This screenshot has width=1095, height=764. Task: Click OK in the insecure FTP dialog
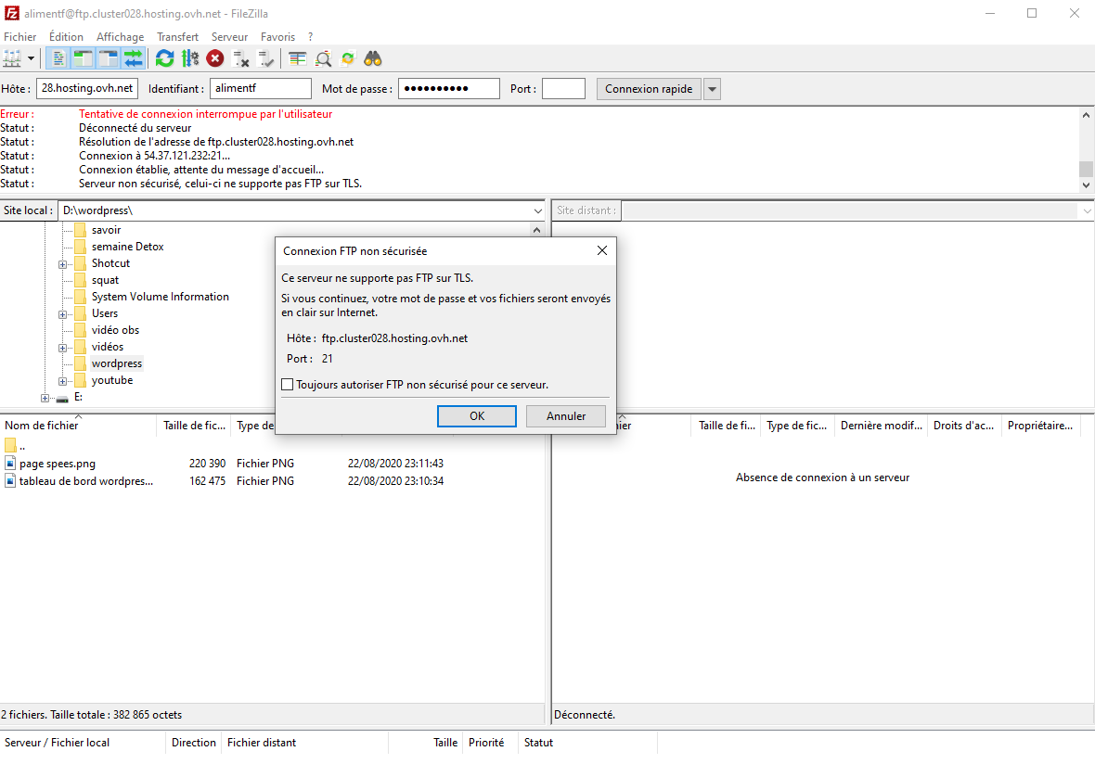476,416
